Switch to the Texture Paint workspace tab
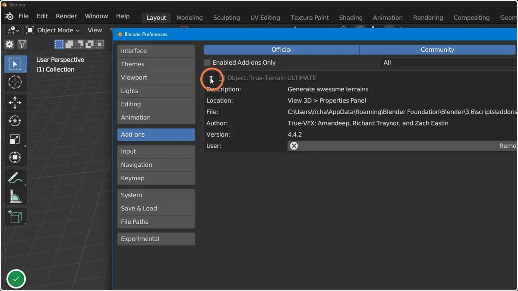518x291 pixels. coord(310,18)
